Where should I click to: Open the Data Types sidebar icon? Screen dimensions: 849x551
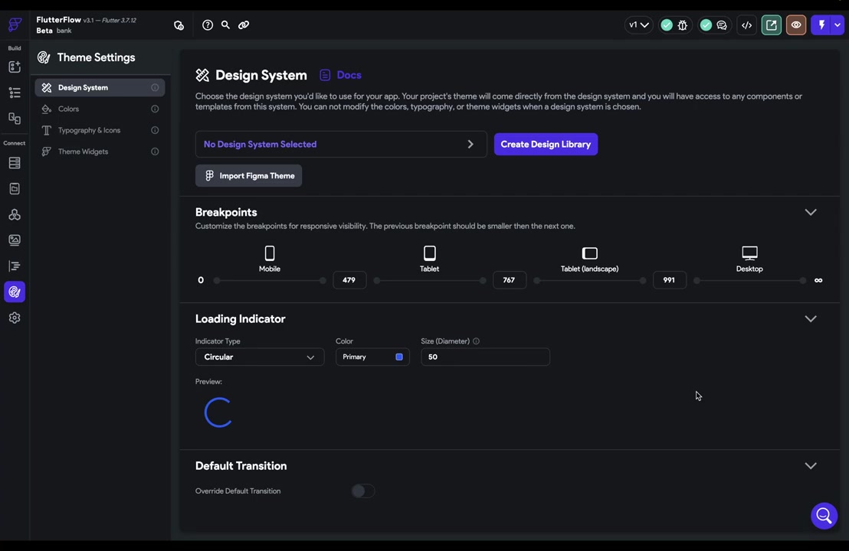[x=15, y=188]
